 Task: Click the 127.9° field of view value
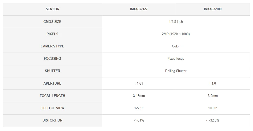139,108
